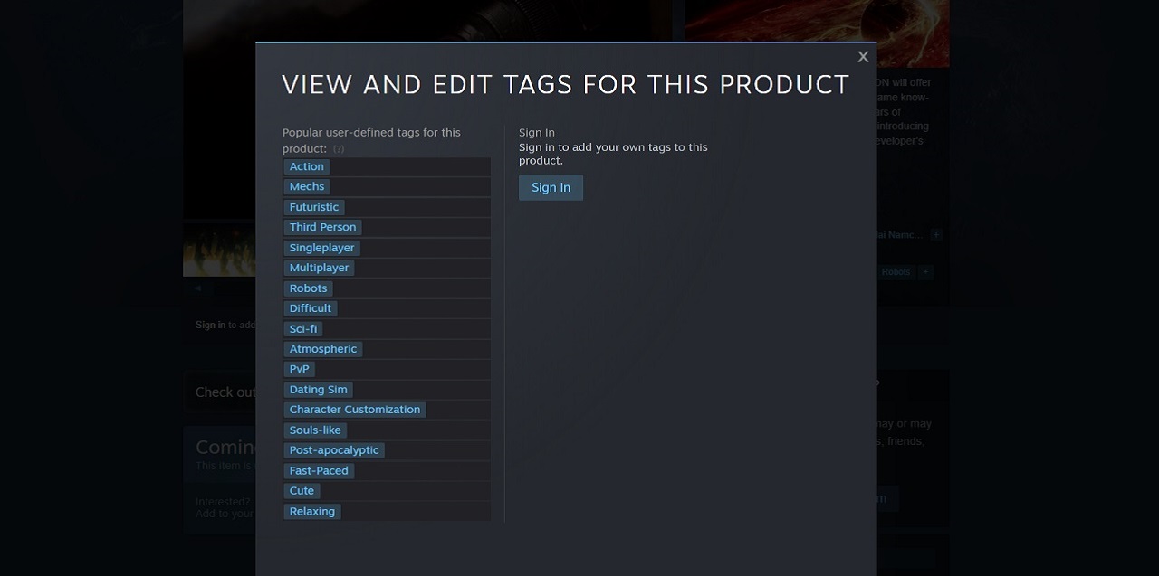Select the Difficult tag
Viewport: 1159px width, 576px height.
tap(310, 308)
